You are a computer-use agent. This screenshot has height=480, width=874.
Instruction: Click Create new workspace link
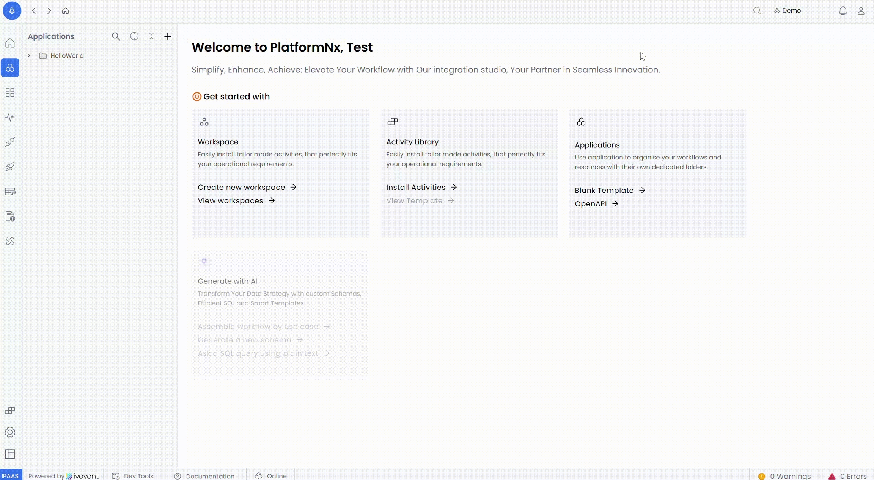[242, 187]
